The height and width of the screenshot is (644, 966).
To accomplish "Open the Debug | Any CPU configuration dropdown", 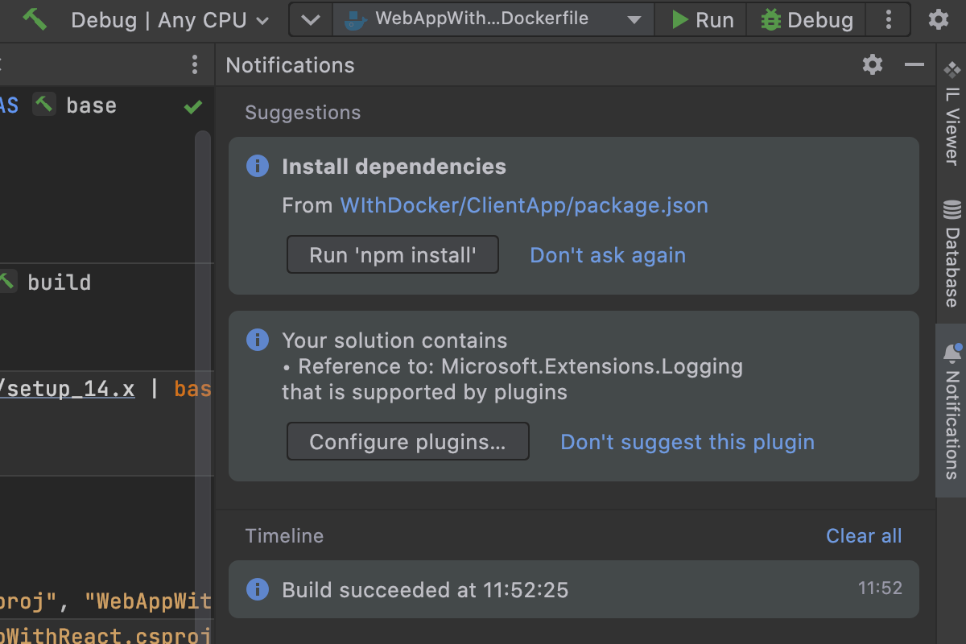I will click(x=170, y=20).
